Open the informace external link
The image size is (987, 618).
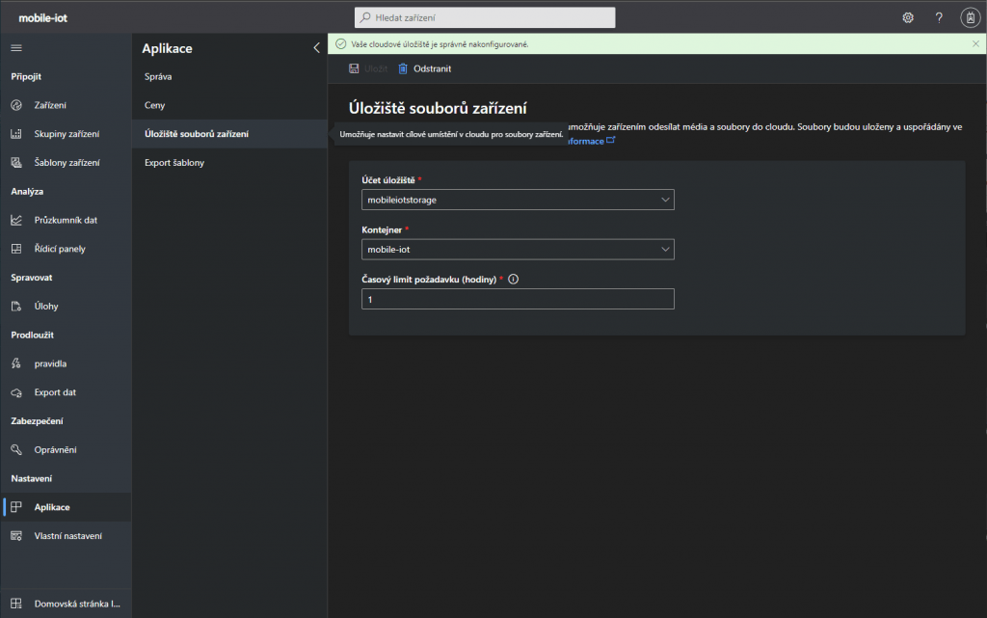591,141
